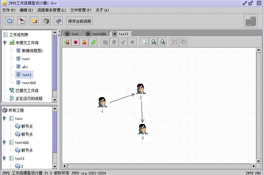The width and height of the screenshot is (264, 175).
Task: Collapse the testddd project node in 所有工程
Action: pos(4,142)
